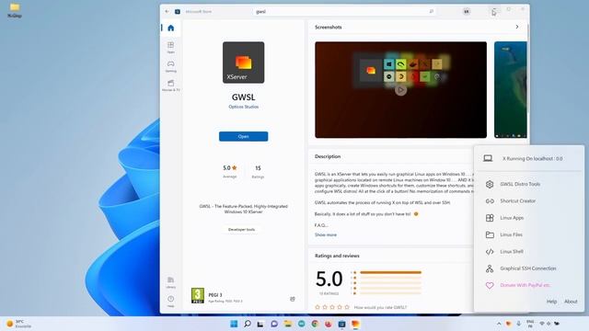Click the GWSL tray icon in taskbar
This screenshot has height=331, width=589.
pos(509,324)
